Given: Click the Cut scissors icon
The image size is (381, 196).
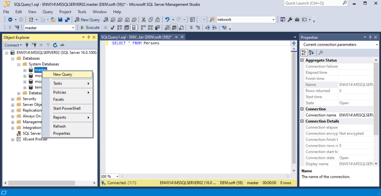Looking at the screenshot, I should pos(144,20).
